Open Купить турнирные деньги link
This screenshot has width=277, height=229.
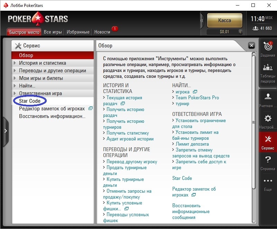(x=123, y=182)
